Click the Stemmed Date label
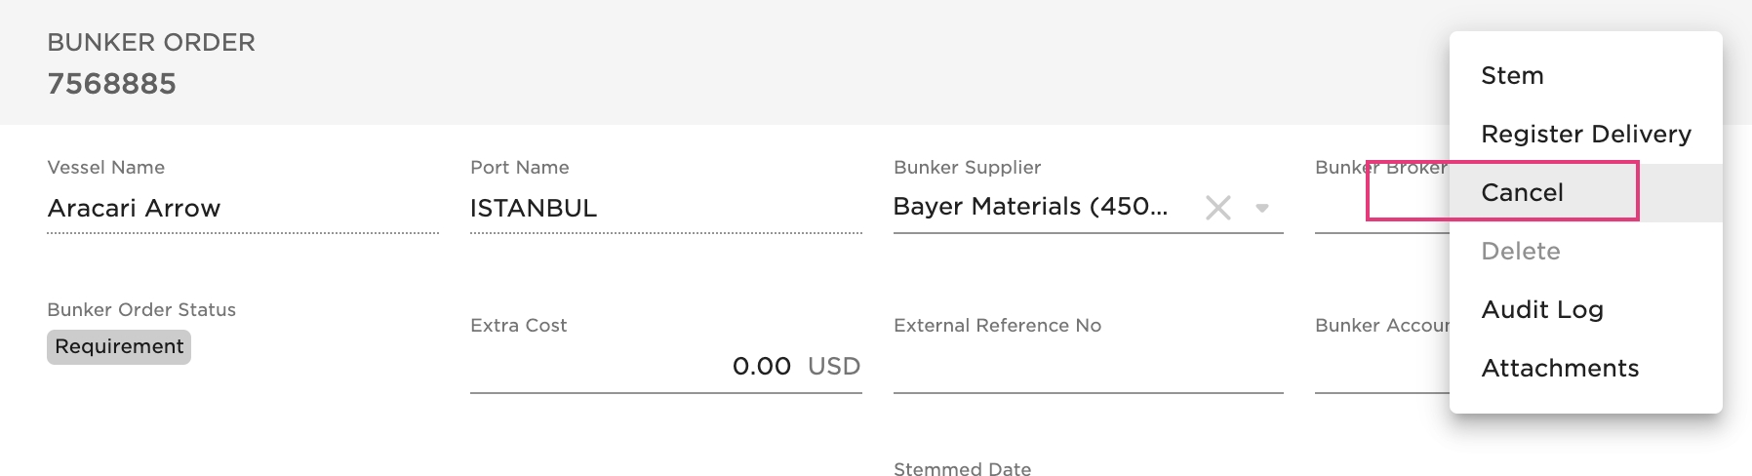The image size is (1752, 476). pyautogui.click(x=962, y=468)
